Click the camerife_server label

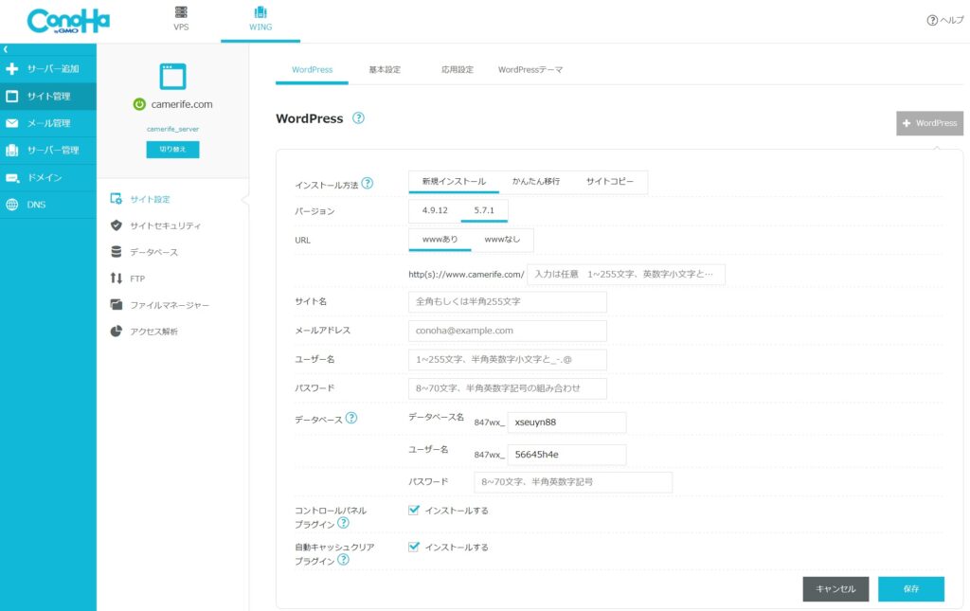coord(172,129)
